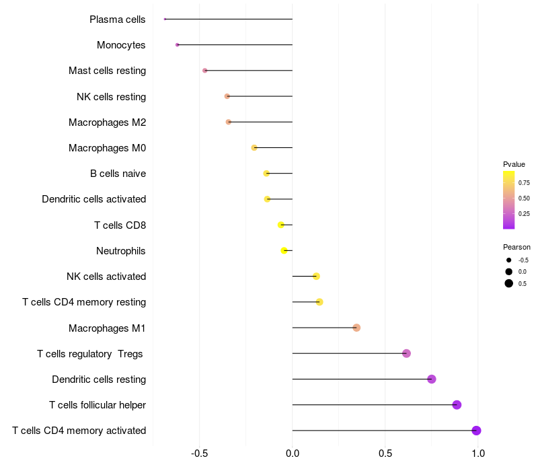
Task: Select the Dendritic cells resting data point
Action: pyautogui.click(x=432, y=379)
